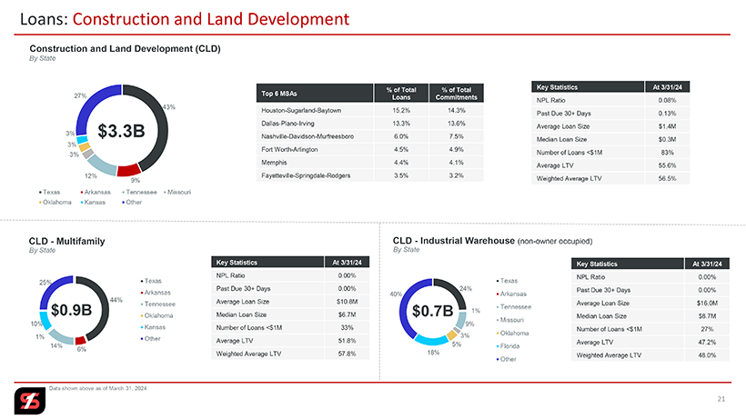Image resolution: width=746 pixels, height=419 pixels.
Task: Click the $0.7B Industrial Warehouse donut center
Action: click(x=432, y=311)
